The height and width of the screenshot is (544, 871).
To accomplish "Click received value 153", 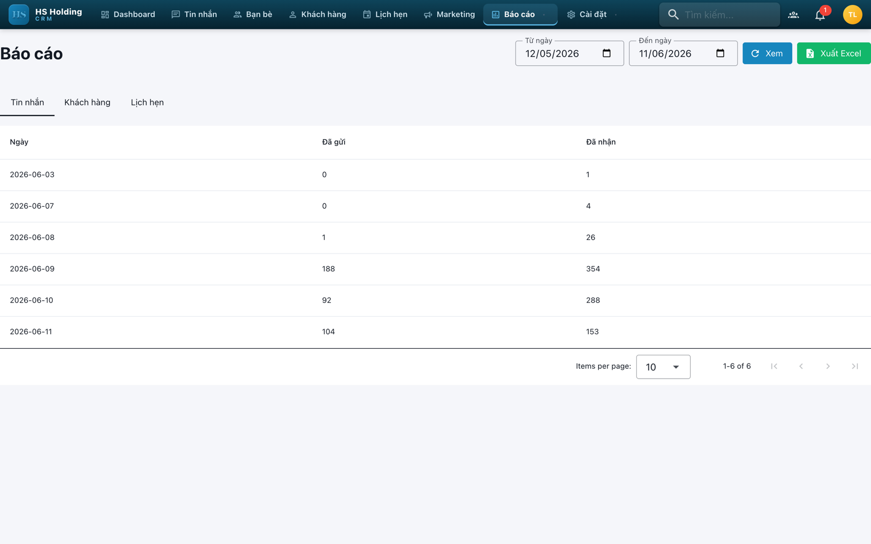I will (x=592, y=332).
